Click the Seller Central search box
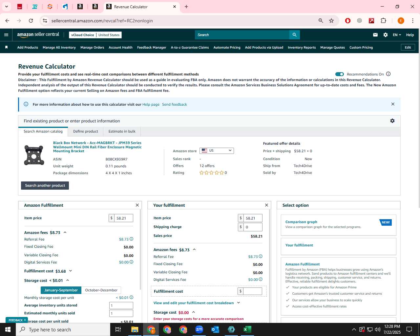Screen dimensions: 420x336 click(242, 35)
